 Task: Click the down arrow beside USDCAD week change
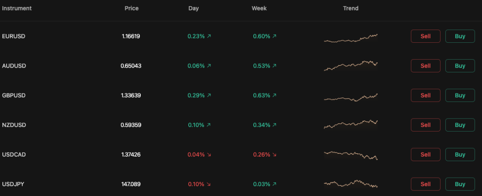click(x=274, y=155)
